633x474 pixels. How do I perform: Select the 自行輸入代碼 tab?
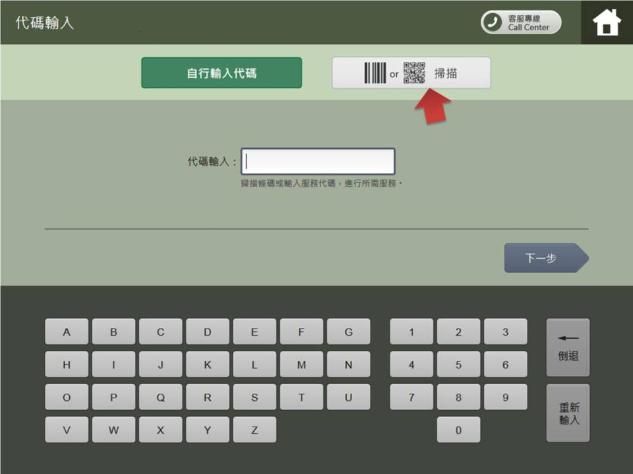(222, 73)
